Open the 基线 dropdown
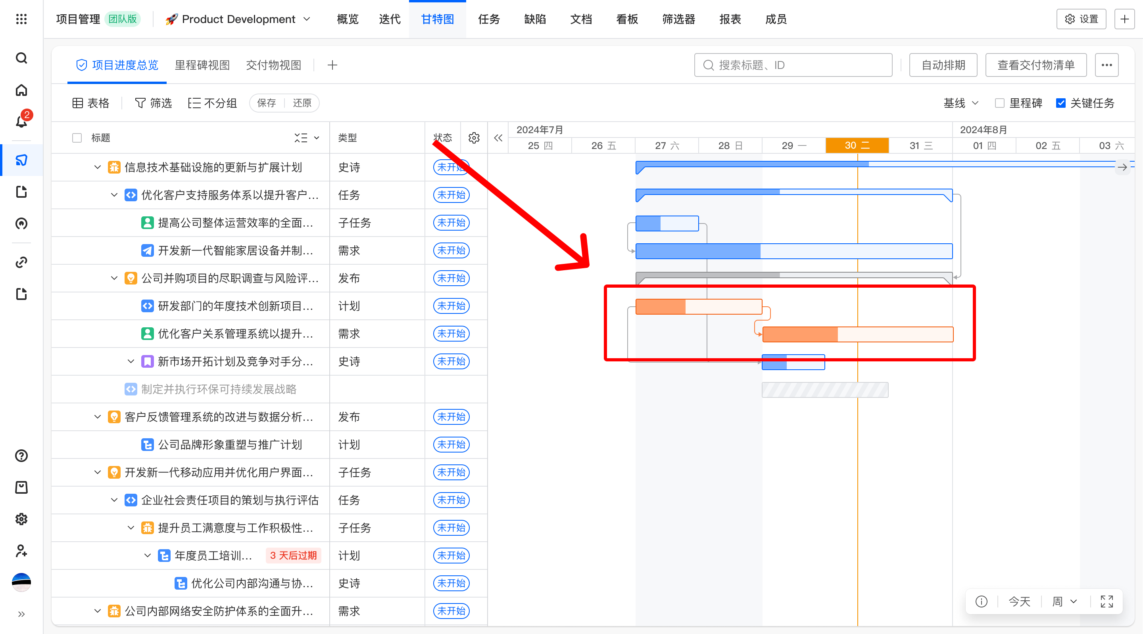 click(961, 103)
